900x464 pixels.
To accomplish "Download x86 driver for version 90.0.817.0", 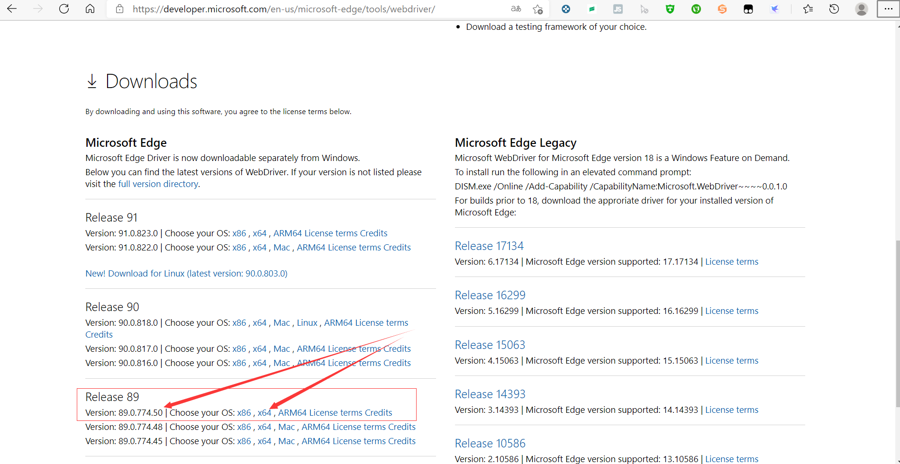I will pyautogui.click(x=239, y=348).
